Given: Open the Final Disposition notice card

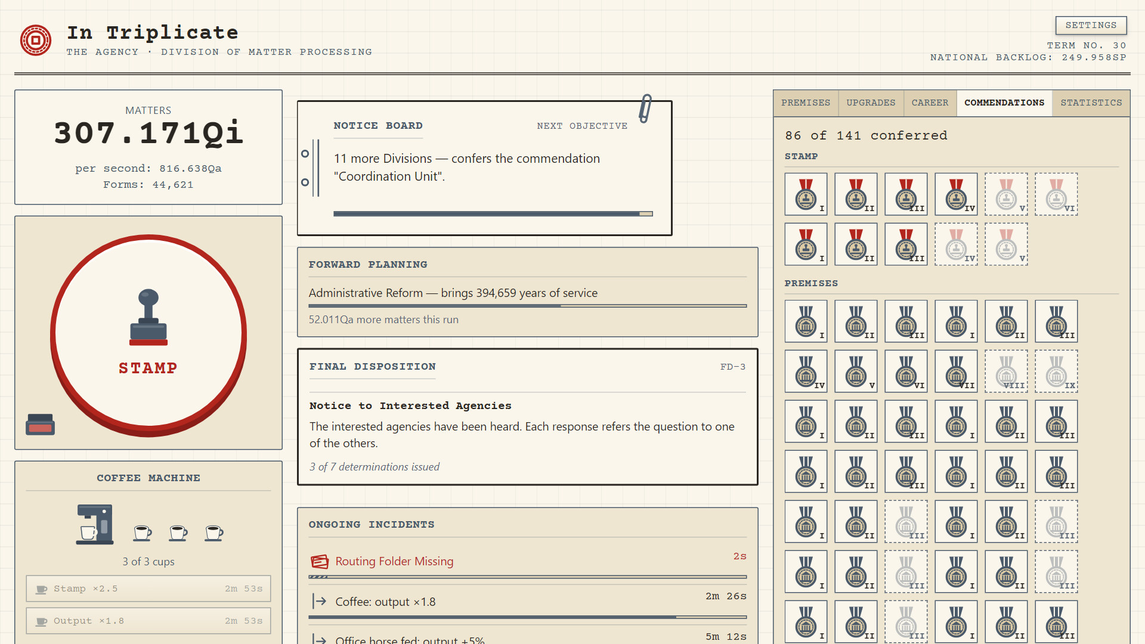Looking at the screenshot, I should pyautogui.click(x=528, y=417).
